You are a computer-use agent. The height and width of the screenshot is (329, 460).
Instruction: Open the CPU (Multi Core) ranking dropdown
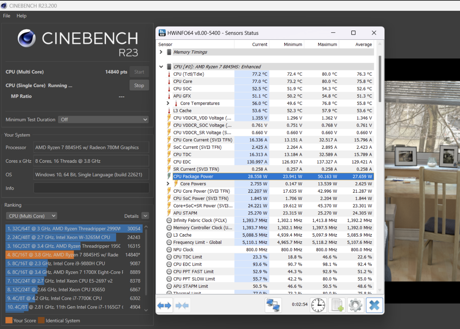point(32,216)
